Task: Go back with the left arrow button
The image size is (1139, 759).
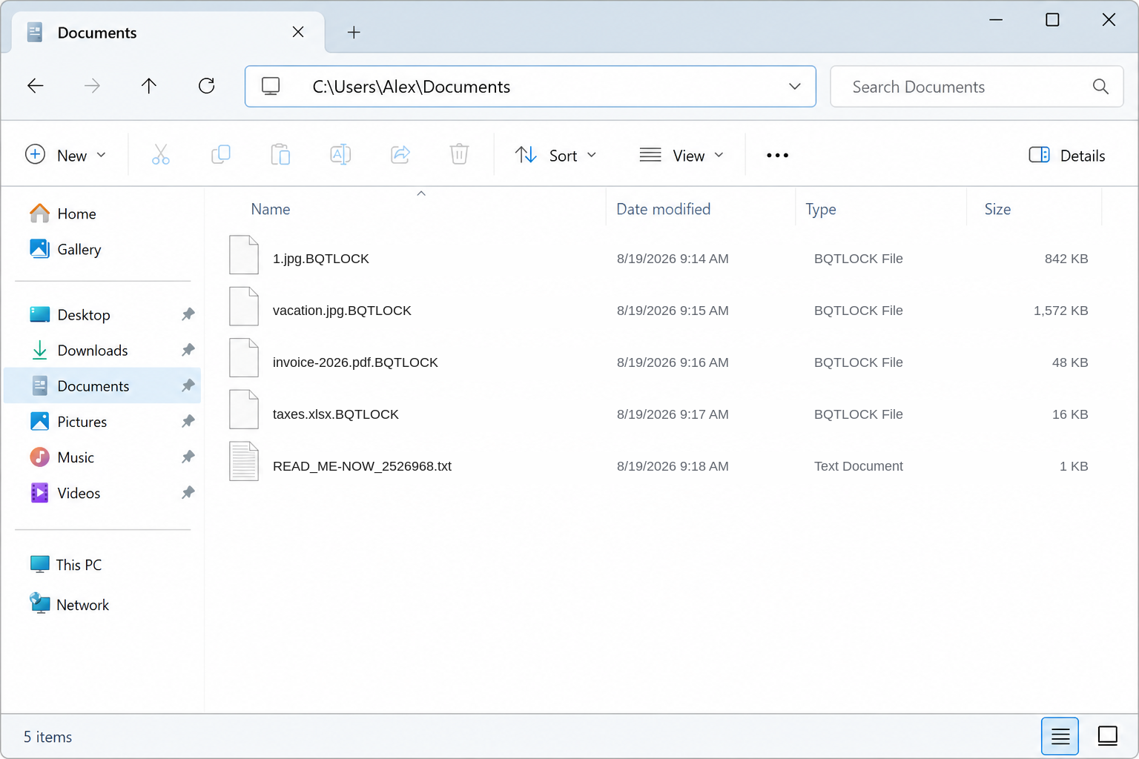Action: (35, 86)
